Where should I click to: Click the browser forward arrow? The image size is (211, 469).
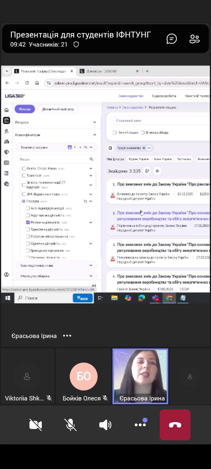coord(17,83)
